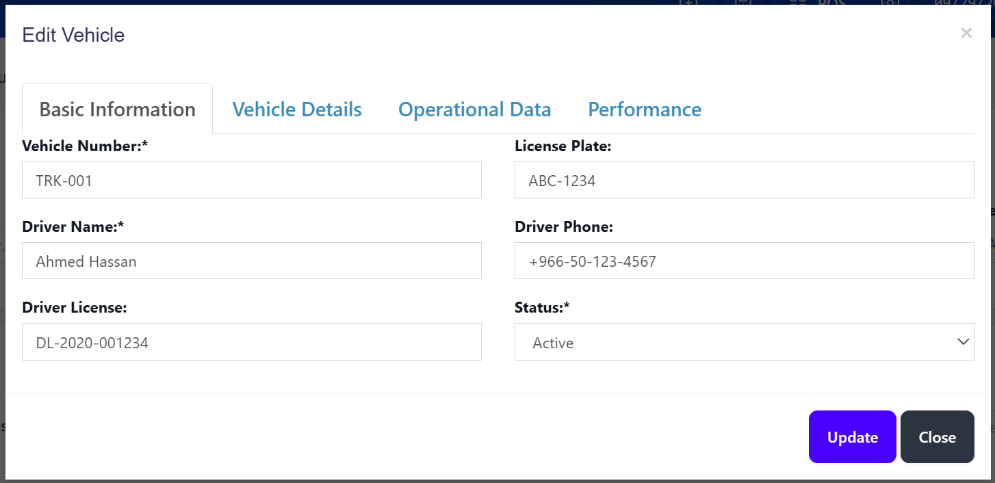The height and width of the screenshot is (483, 995).
Task: Click into the Driver License text field
Action: 251,342
